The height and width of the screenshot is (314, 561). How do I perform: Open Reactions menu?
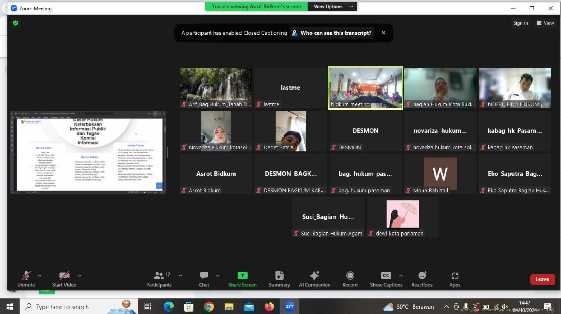tap(422, 279)
